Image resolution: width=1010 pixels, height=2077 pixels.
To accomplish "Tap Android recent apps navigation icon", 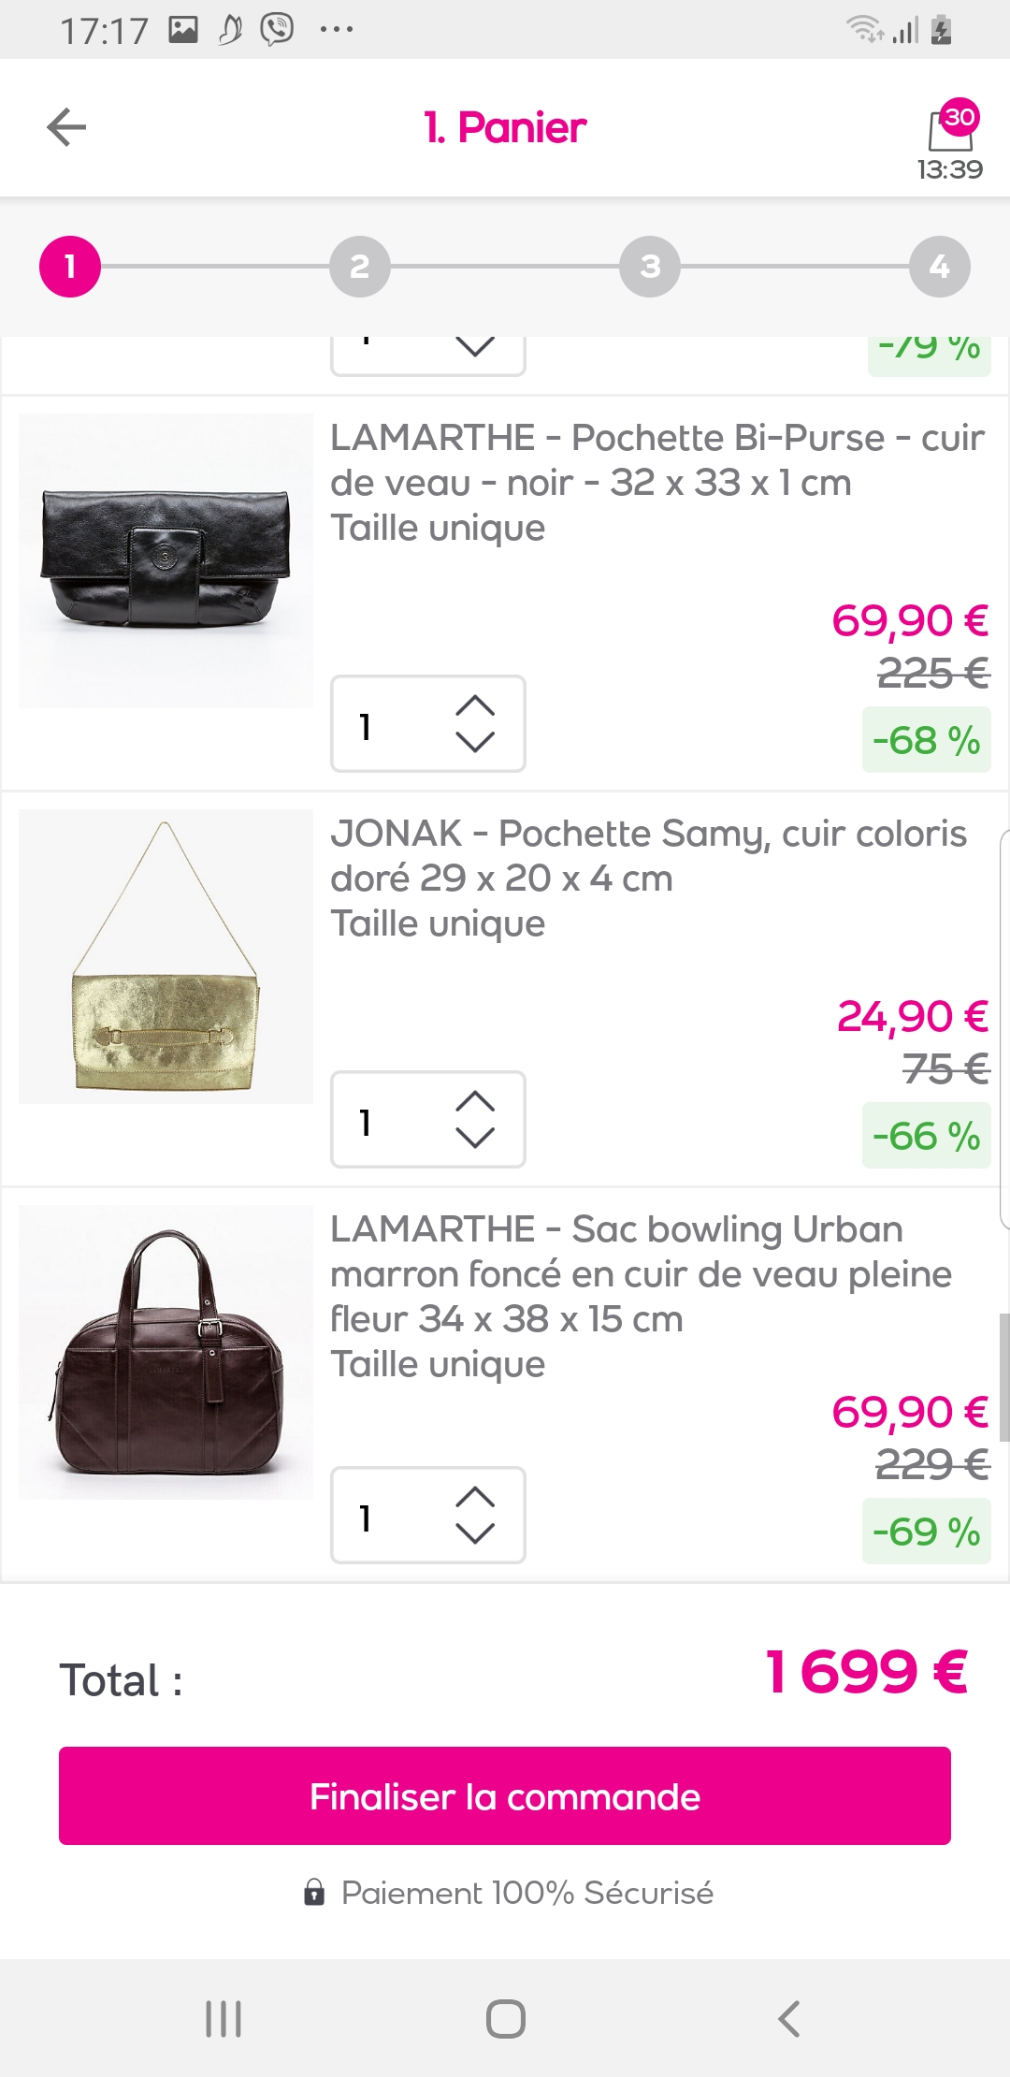I will click(224, 2018).
